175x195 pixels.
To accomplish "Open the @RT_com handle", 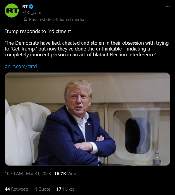I will 32,13.
